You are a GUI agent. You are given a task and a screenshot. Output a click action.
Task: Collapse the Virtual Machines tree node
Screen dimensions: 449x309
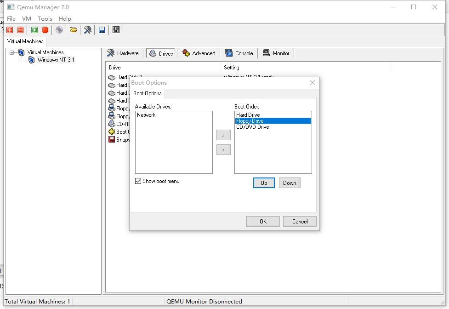point(12,52)
